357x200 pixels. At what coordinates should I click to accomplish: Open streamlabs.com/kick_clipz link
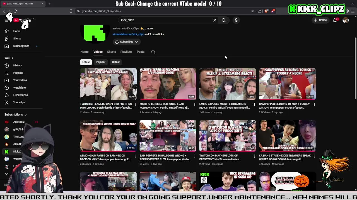coord(128,34)
